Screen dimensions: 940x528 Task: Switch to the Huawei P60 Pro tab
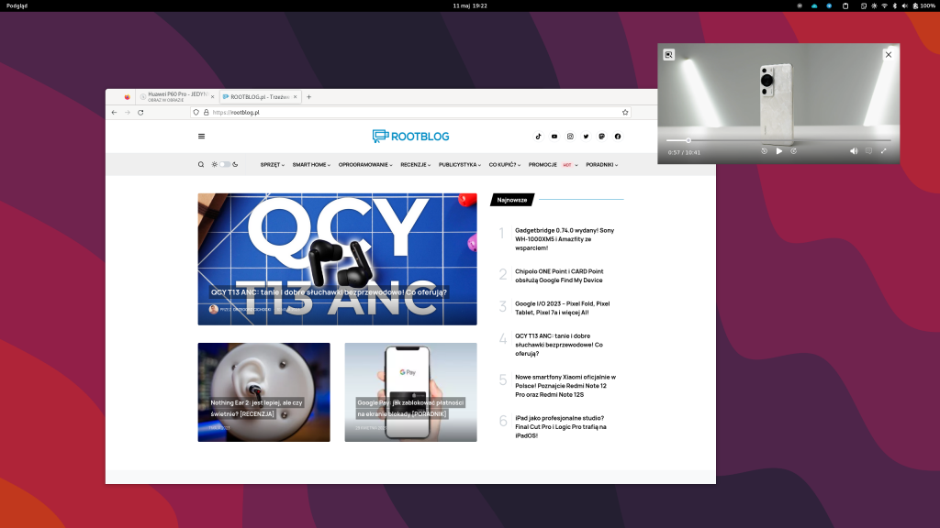(x=174, y=96)
